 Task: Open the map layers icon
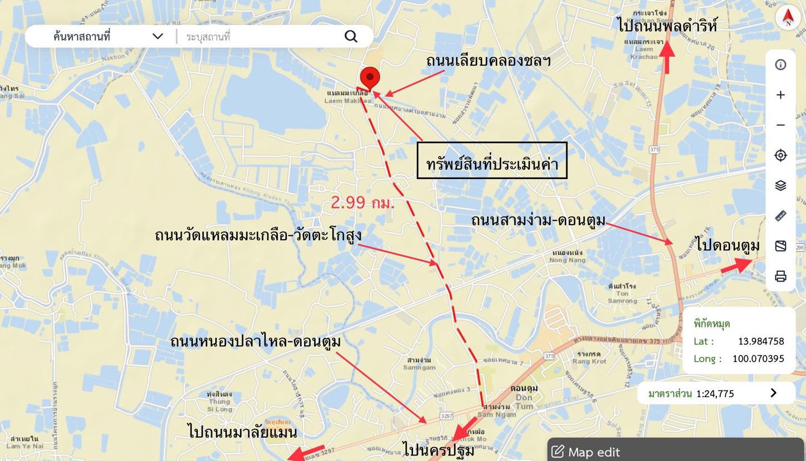(x=780, y=185)
